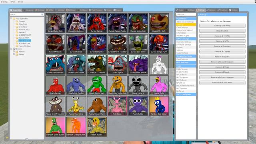Spawn the Cursed Opila Bird icon
Screen dimensions: 256x144
(97, 44)
